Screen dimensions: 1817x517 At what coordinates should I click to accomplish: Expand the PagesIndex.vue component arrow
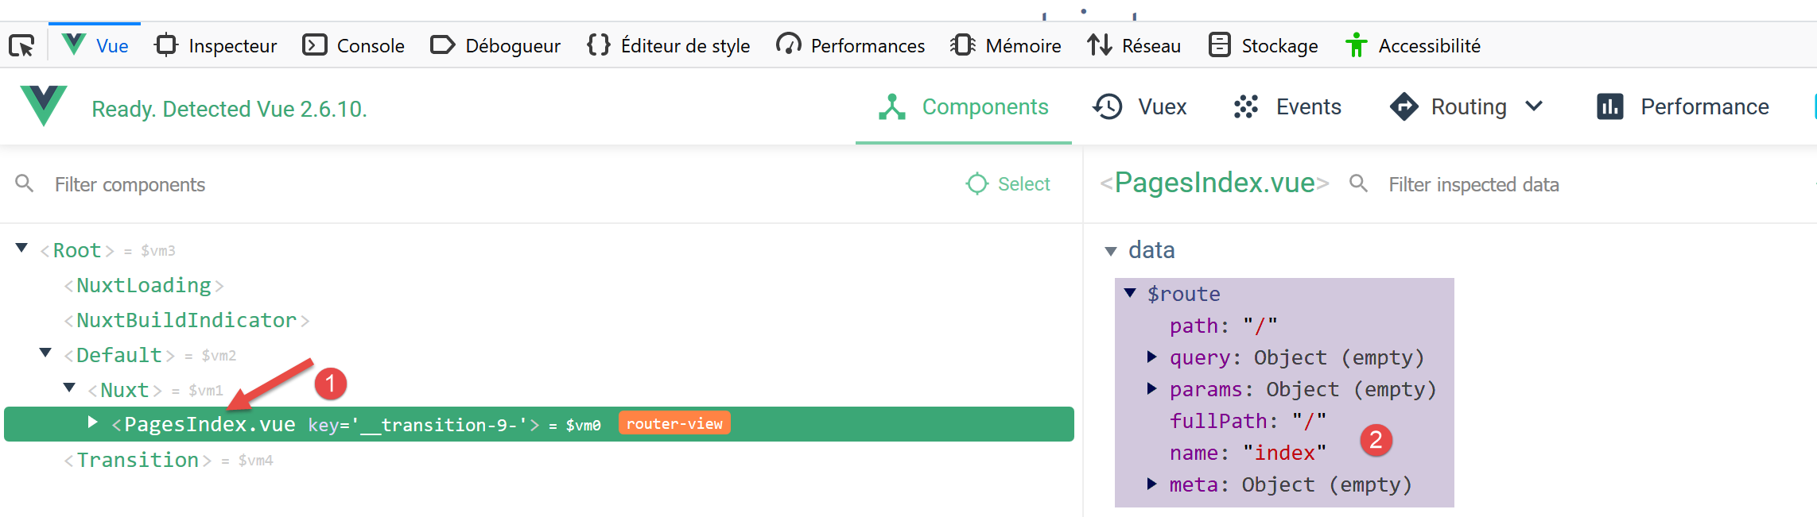point(92,422)
